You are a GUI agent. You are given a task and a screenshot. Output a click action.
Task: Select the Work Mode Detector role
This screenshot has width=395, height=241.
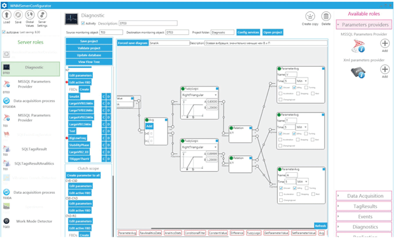click(x=31, y=223)
